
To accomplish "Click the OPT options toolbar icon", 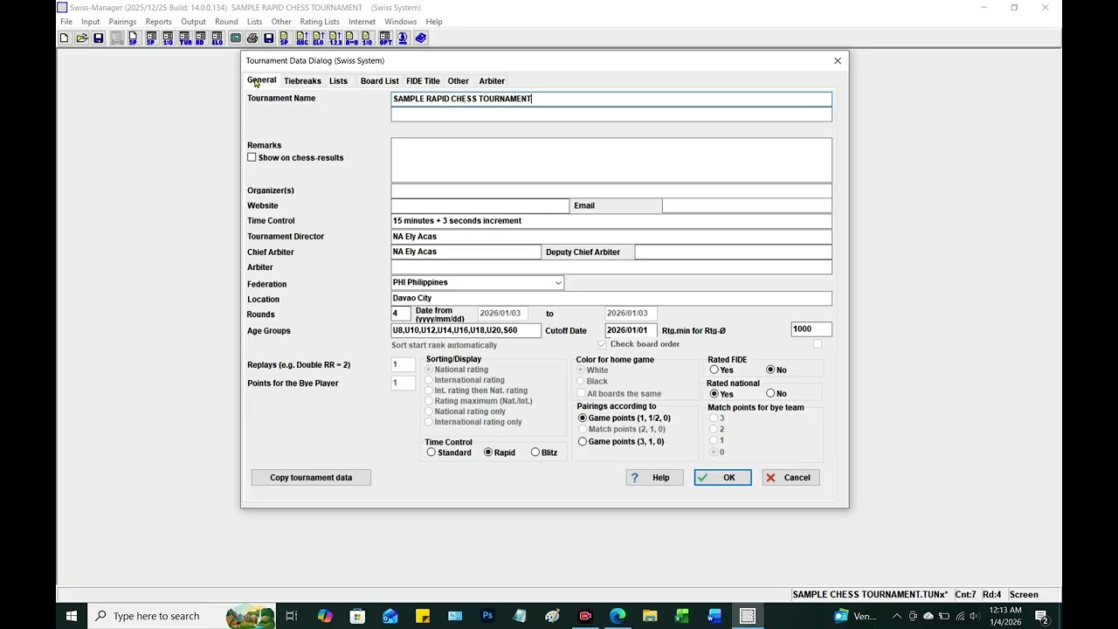I will click(x=385, y=38).
